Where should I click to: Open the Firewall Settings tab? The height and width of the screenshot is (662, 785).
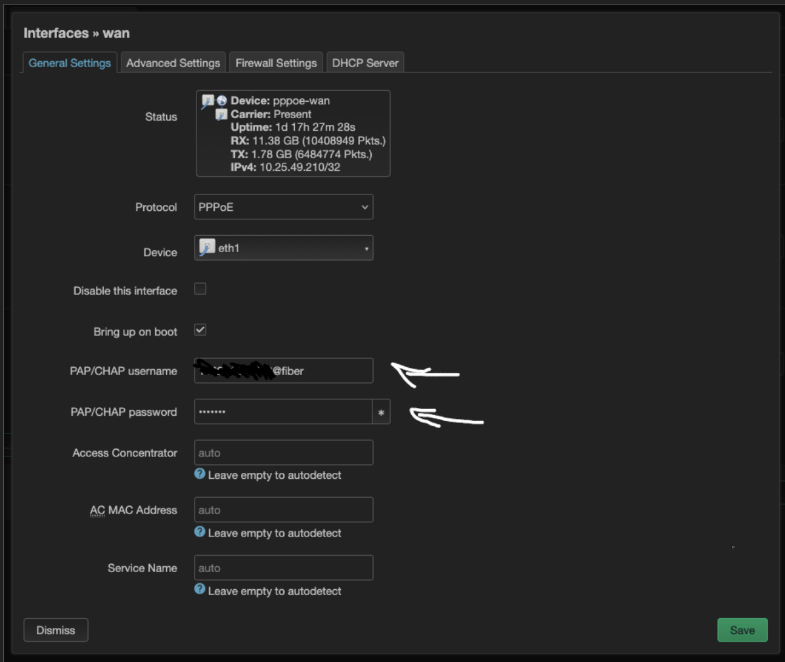276,63
